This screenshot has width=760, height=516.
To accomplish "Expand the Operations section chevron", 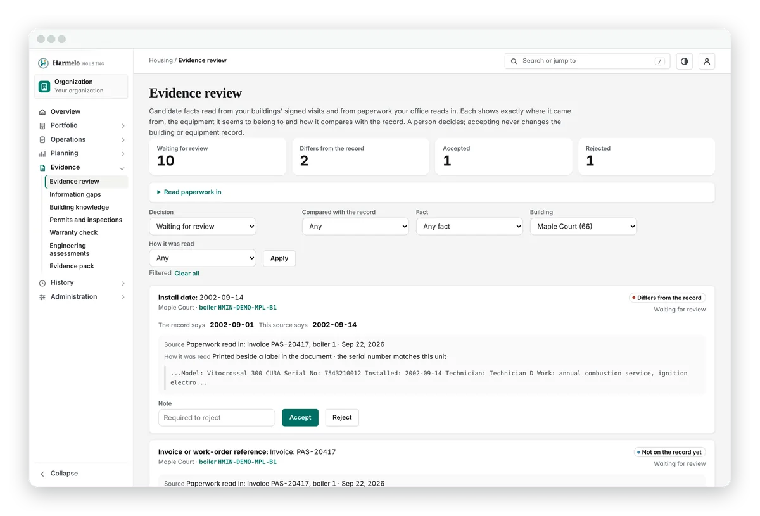I will (x=123, y=140).
